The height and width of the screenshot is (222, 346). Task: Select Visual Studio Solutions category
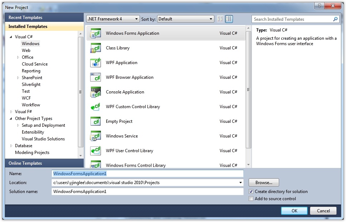43,139
